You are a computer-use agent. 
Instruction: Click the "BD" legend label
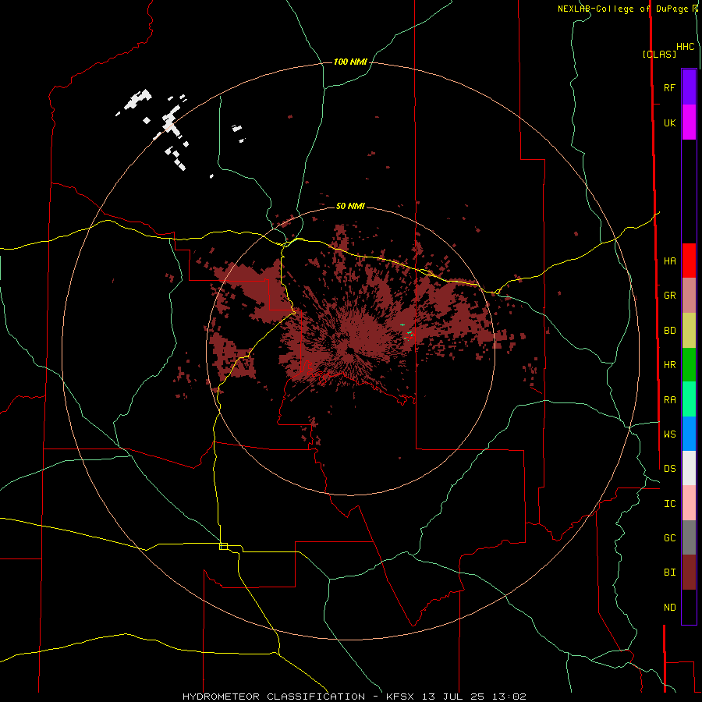coord(669,331)
